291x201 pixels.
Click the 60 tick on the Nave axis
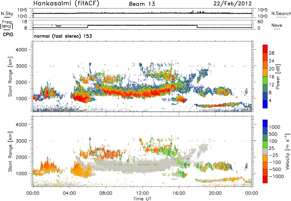pyautogui.click(x=260, y=22)
